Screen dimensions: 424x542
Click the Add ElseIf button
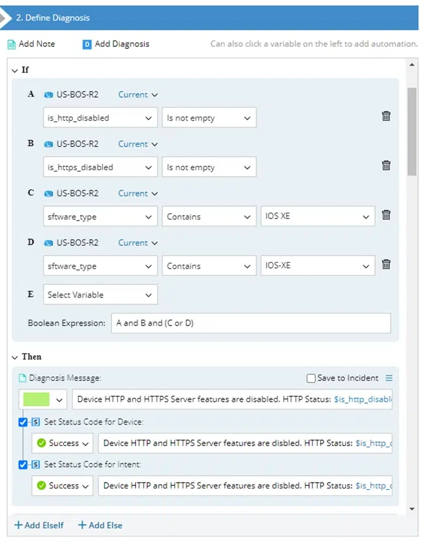click(x=39, y=525)
